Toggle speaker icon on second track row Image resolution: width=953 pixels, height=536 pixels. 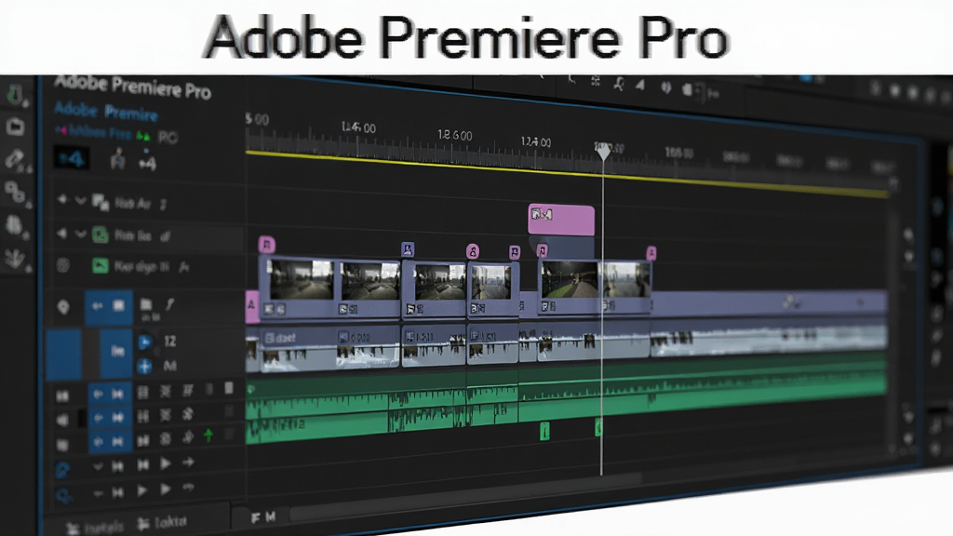coord(61,234)
